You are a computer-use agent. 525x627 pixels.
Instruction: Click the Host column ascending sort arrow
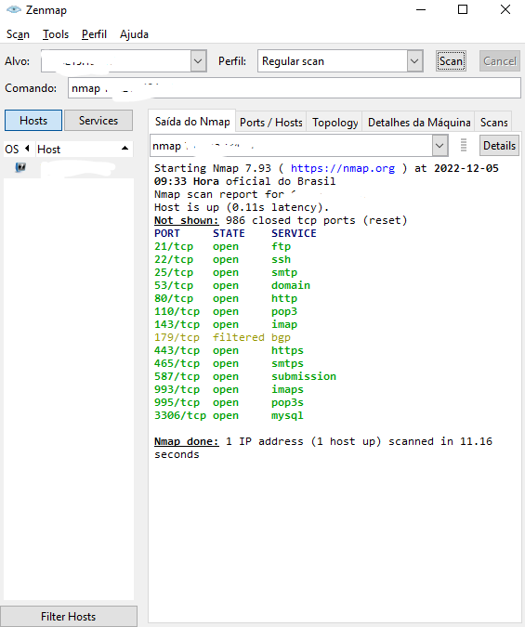pyautogui.click(x=125, y=149)
